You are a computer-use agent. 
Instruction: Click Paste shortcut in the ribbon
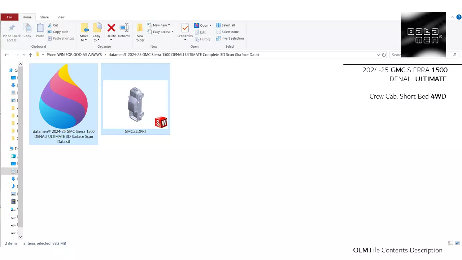[61, 38]
